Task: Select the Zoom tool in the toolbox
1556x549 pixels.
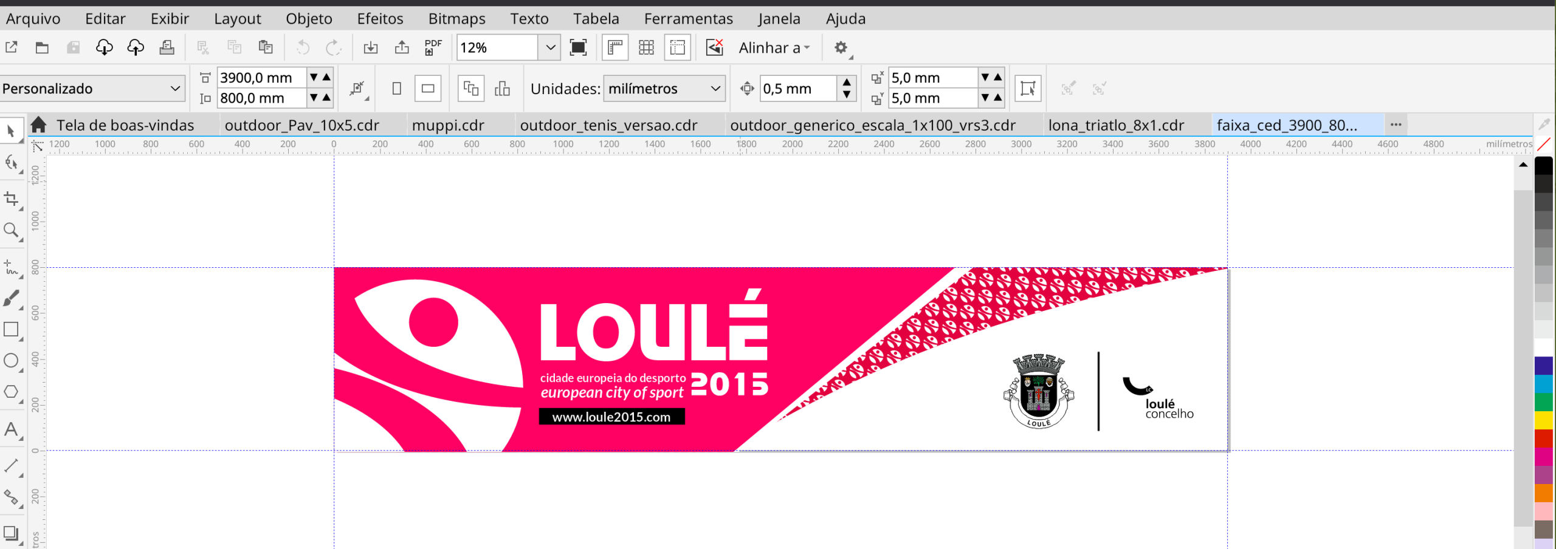Action: tap(12, 230)
